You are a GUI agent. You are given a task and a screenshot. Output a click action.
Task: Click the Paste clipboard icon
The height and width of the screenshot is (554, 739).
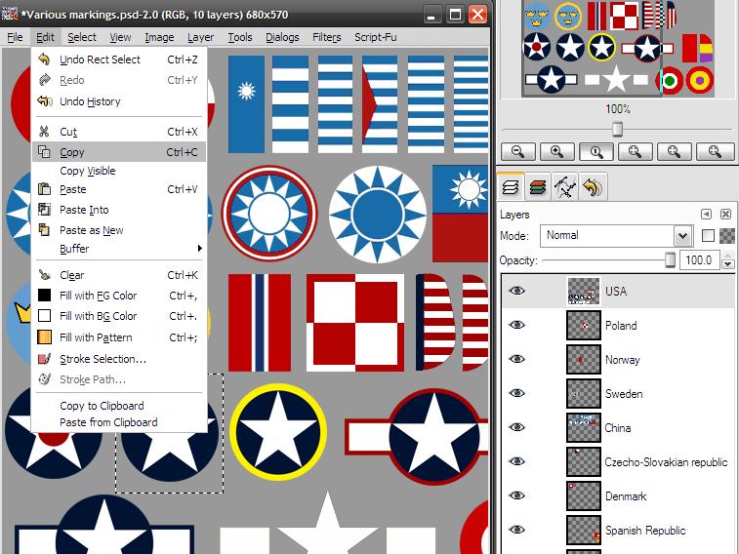click(x=44, y=189)
